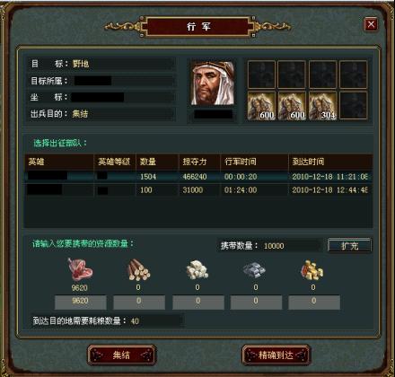The height and width of the screenshot is (377, 395).
Task: Click the food amount field showing 9620
Action: [81, 302]
